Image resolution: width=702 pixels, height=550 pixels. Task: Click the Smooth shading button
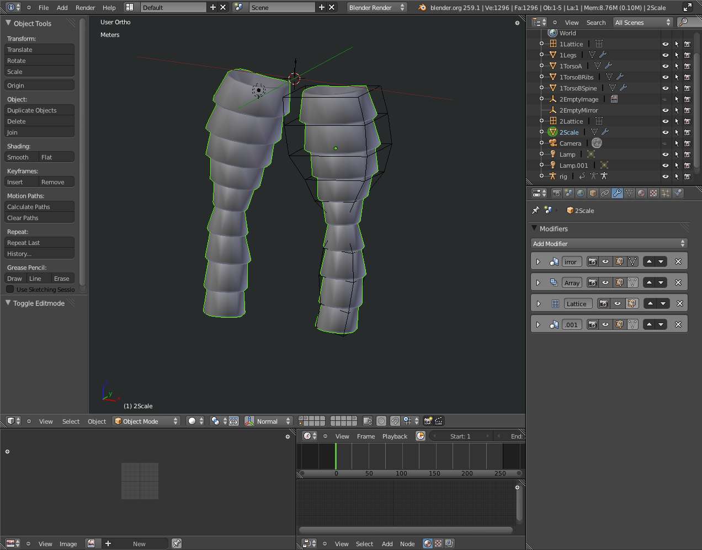[21, 157]
